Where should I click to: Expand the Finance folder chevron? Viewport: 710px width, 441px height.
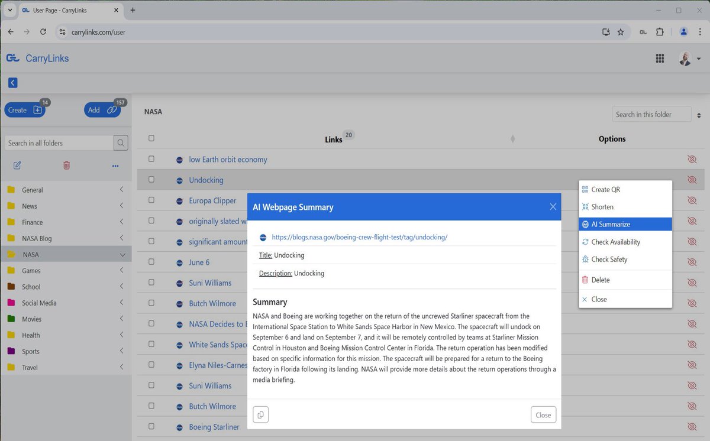point(122,222)
